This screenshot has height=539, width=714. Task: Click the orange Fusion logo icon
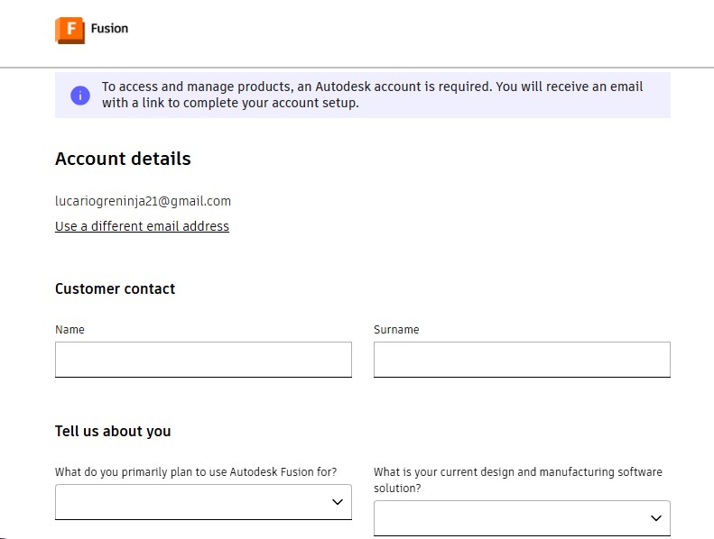point(70,30)
